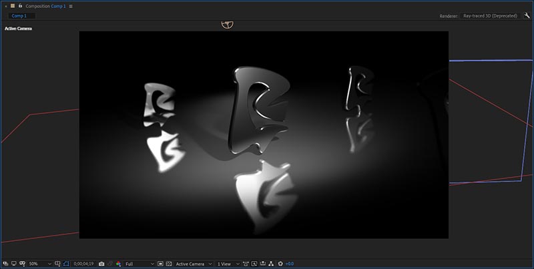This screenshot has height=269, width=534.
Task: Click the Reset Exposure icon
Action: [280, 264]
